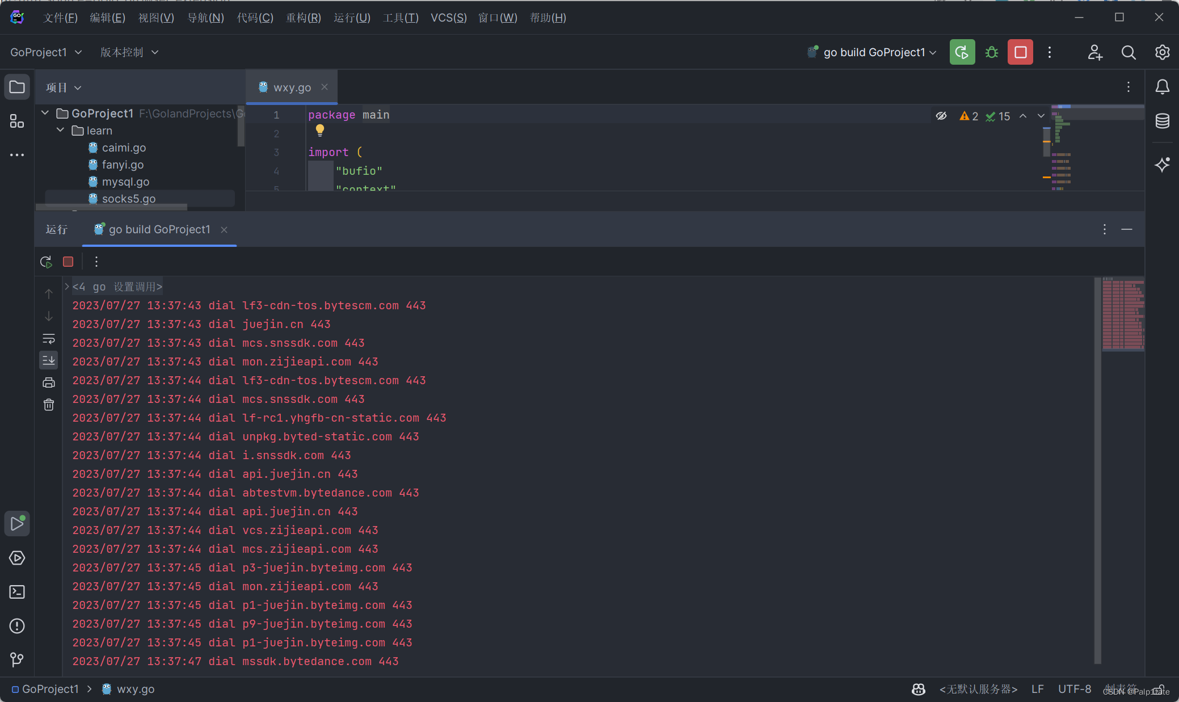
Task: Open the AI Assistant sparkle icon
Action: coord(1162,165)
